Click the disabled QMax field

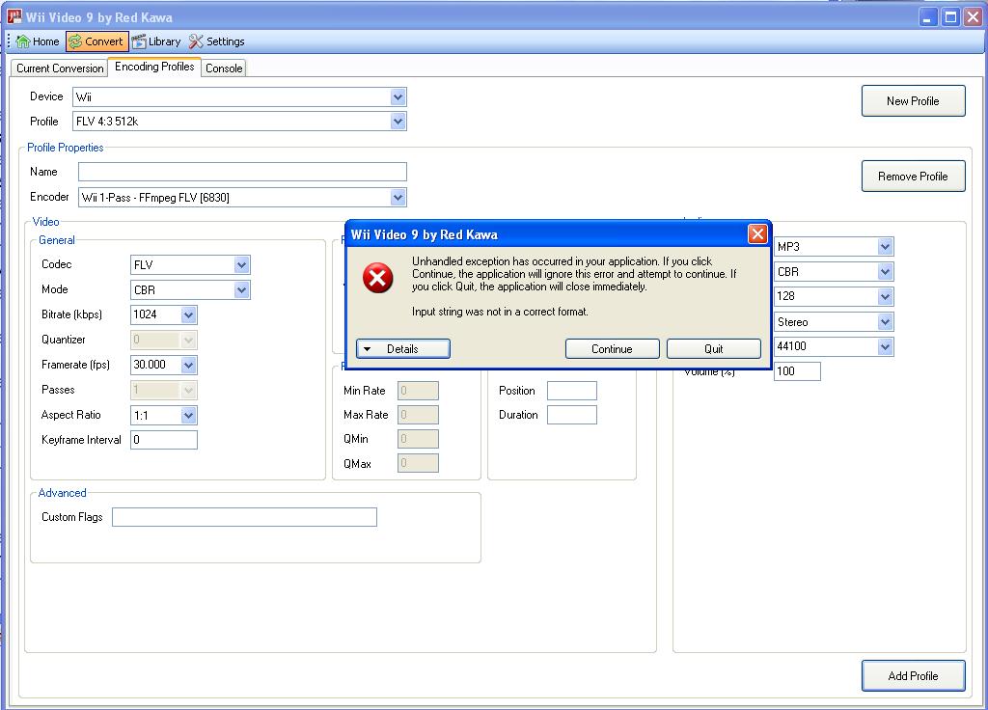[x=418, y=464]
